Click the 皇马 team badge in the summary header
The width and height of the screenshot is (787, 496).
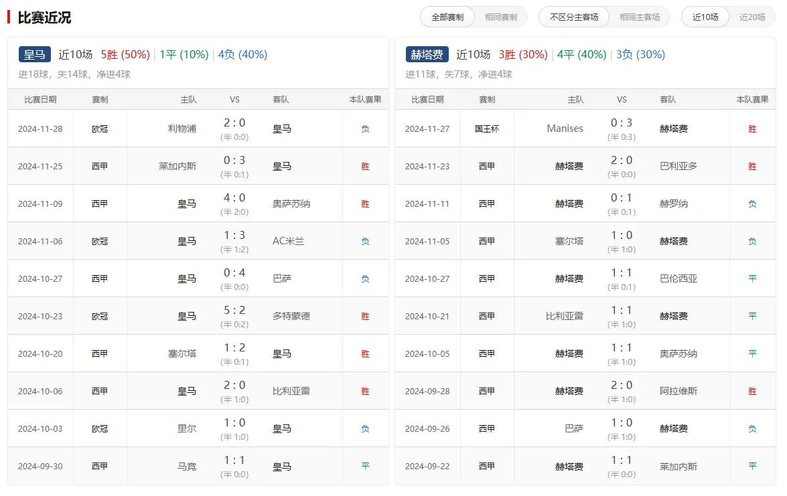(35, 54)
